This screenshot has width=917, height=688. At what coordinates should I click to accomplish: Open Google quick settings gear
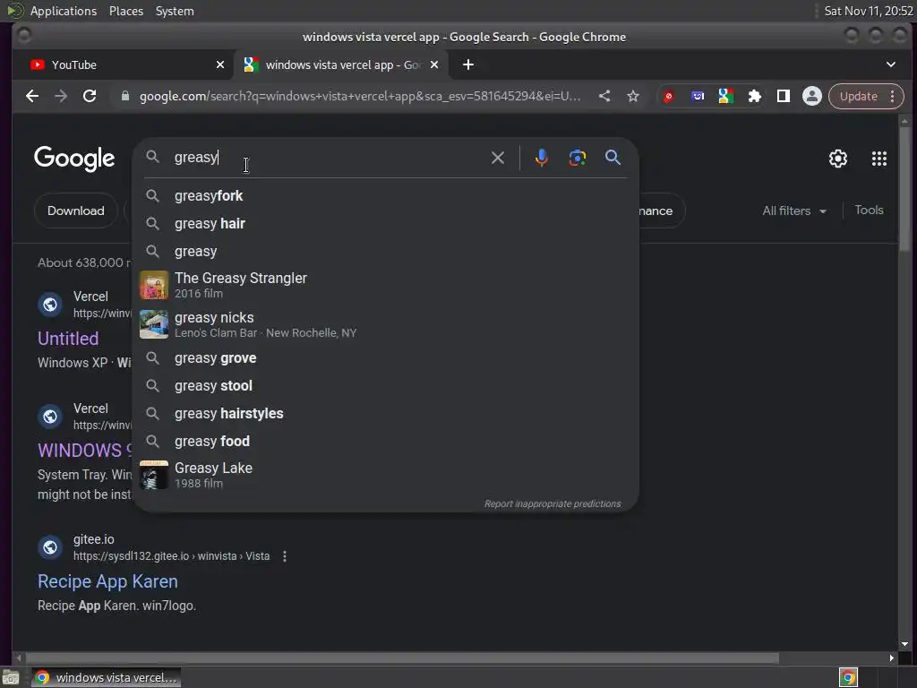pyautogui.click(x=838, y=159)
